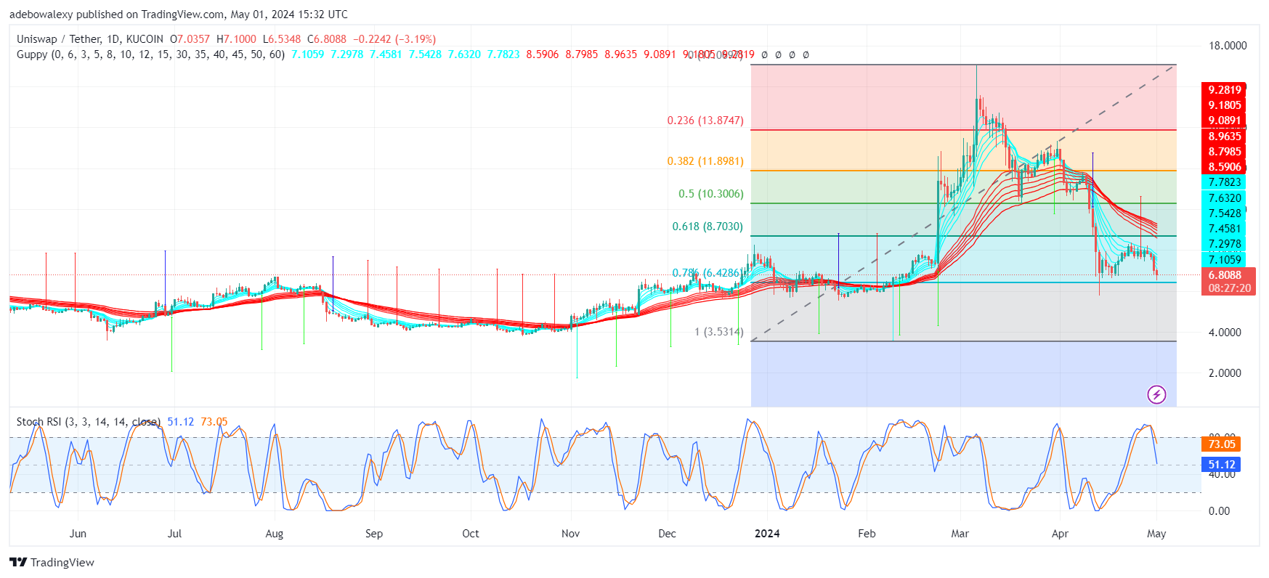This screenshot has height=578, width=1269.
Task: Click the Oct label on time axis
Action: (471, 534)
